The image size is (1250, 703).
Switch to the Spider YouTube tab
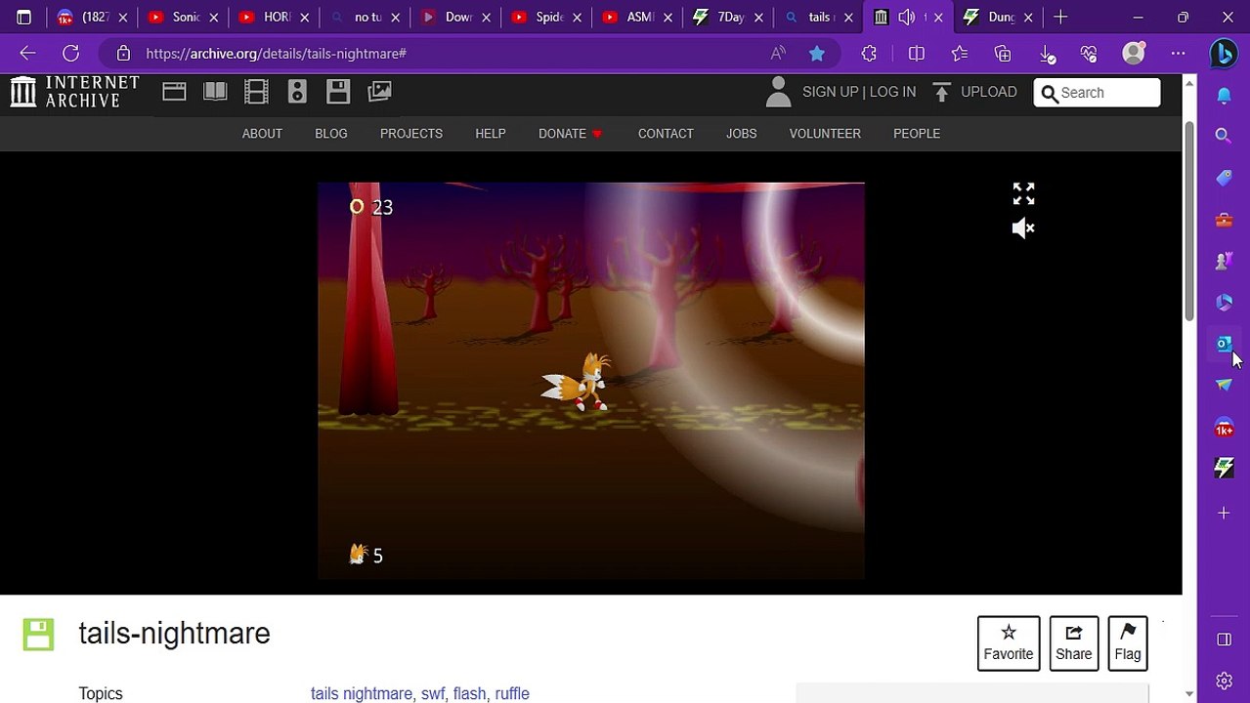(546, 17)
